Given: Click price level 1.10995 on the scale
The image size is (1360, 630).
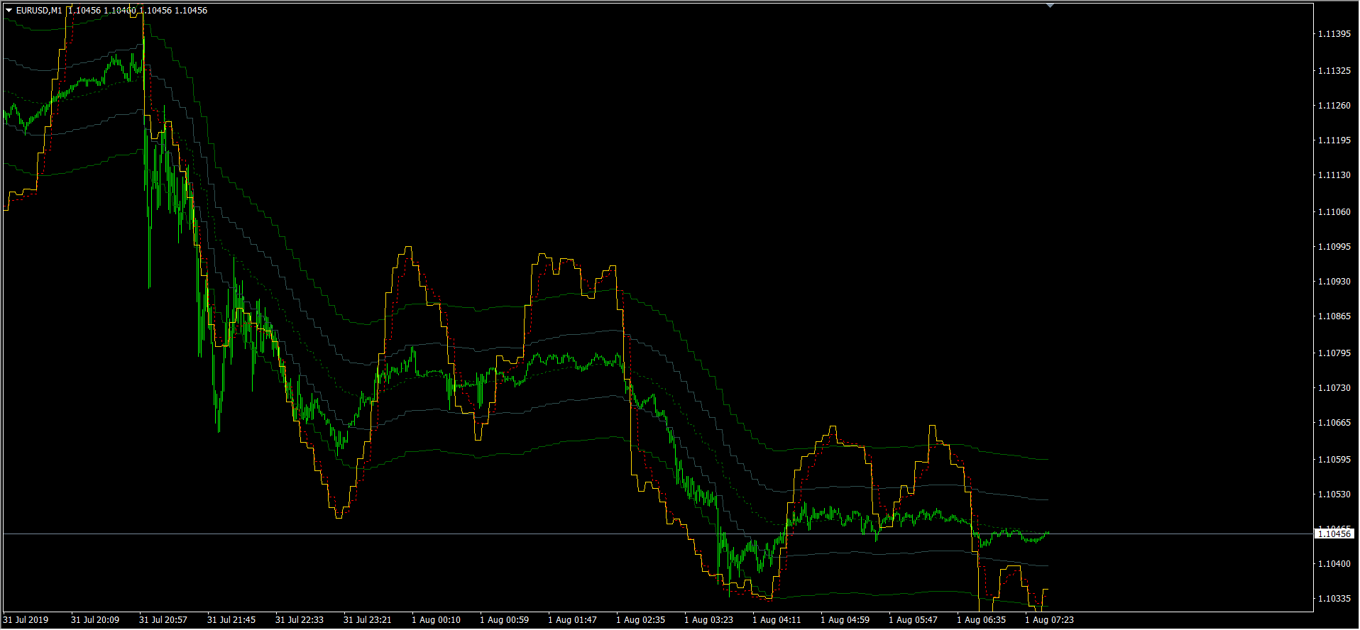Looking at the screenshot, I should 1334,247.
